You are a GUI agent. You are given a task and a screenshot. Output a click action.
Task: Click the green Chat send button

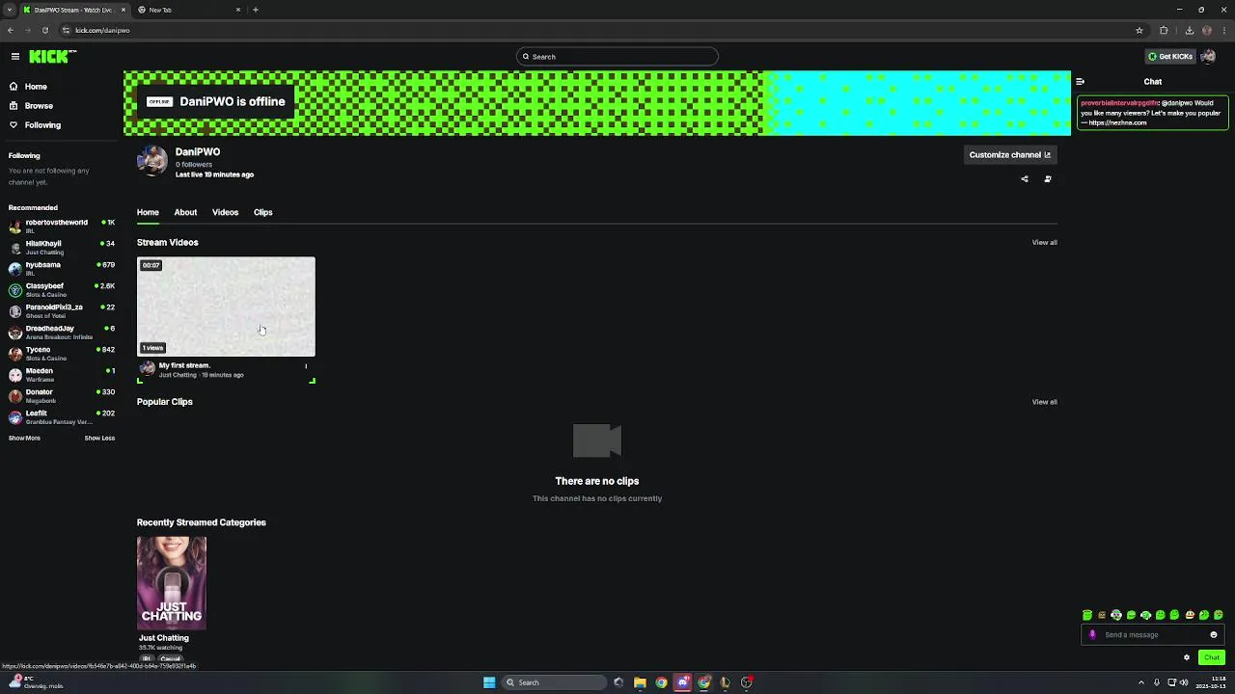tap(1212, 658)
